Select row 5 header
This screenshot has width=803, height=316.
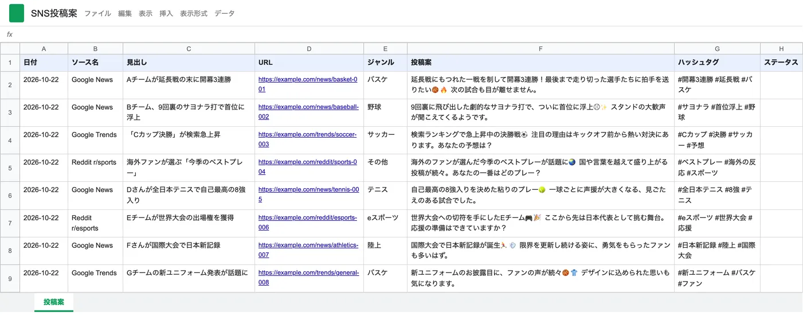point(10,167)
